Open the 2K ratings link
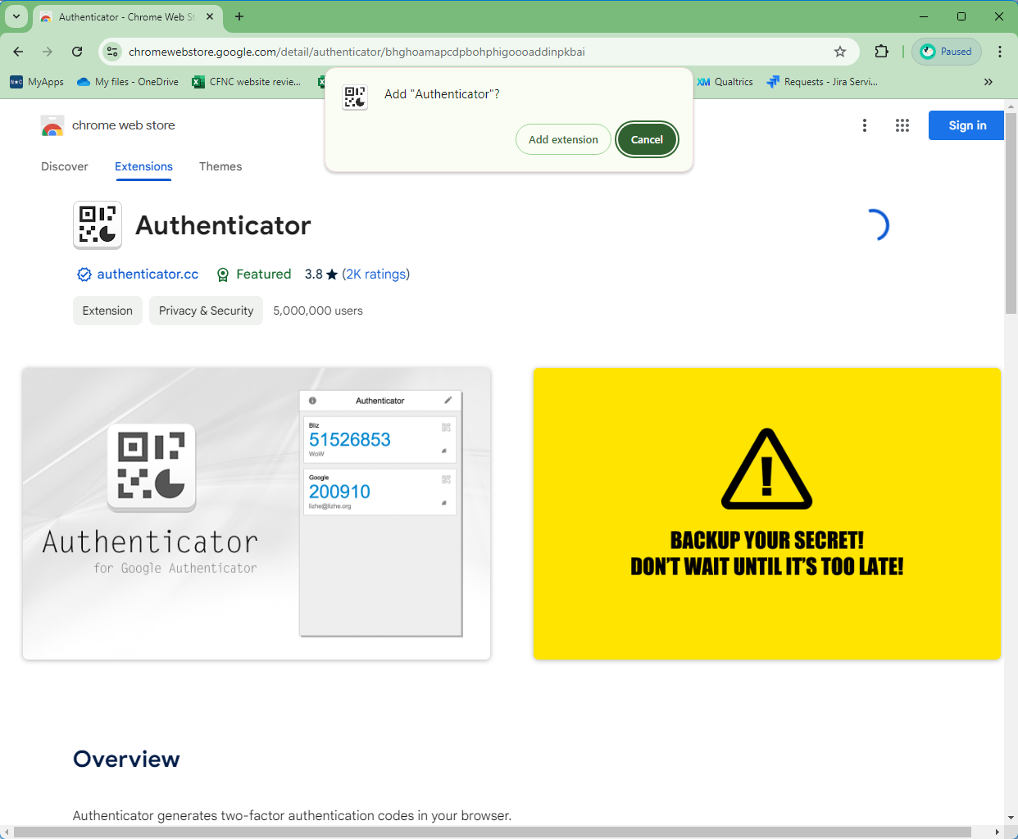 coord(376,274)
